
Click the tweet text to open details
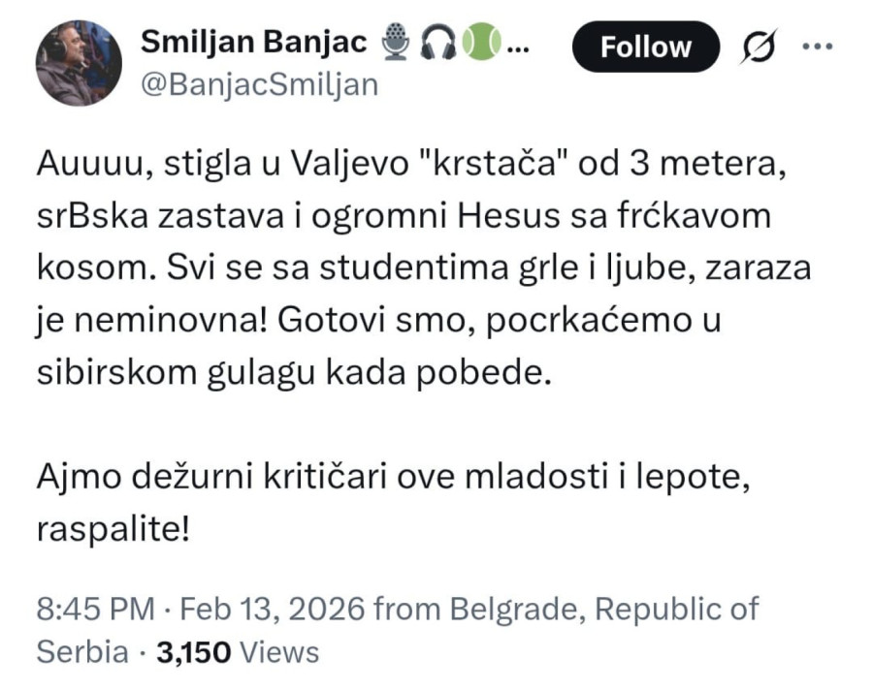pos(417,262)
